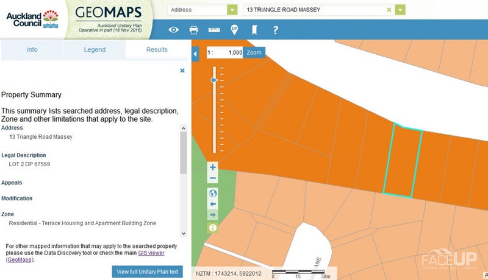Click the Zoom scale button

coord(254,52)
